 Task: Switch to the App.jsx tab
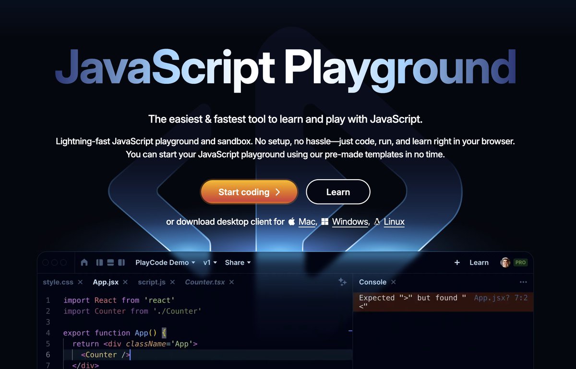pyautogui.click(x=106, y=282)
